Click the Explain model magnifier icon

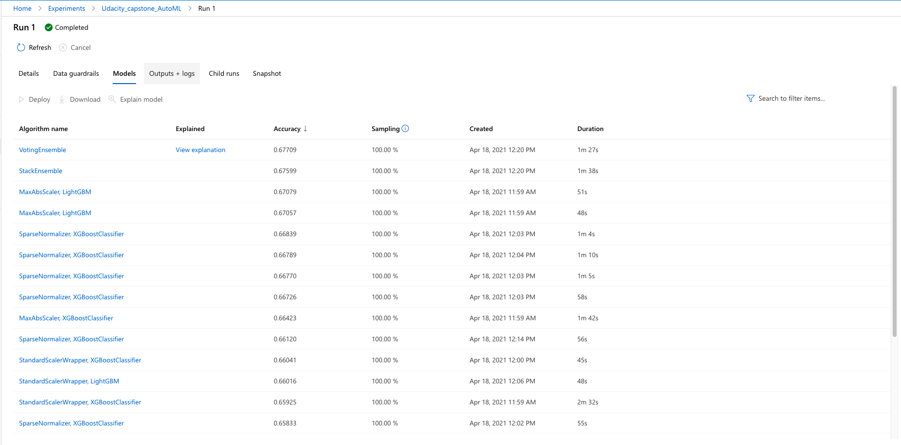coord(112,99)
